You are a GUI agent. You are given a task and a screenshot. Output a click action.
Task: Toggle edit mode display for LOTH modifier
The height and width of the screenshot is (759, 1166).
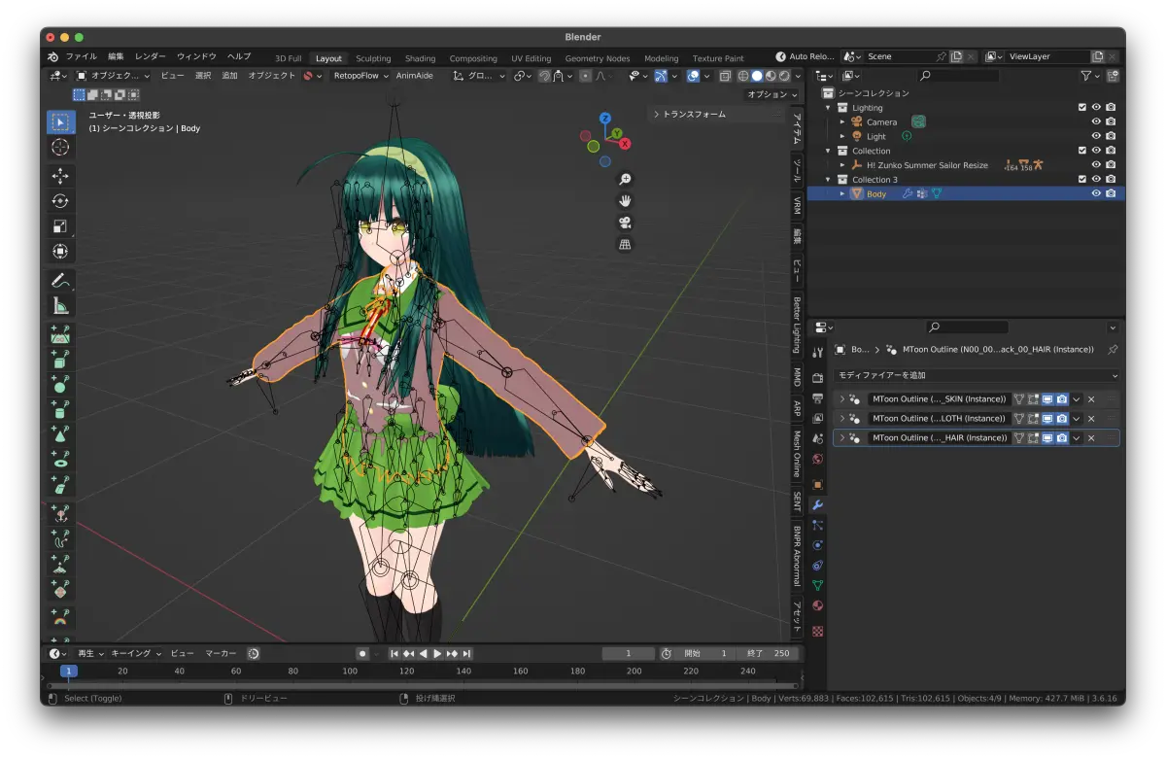click(1034, 419)
